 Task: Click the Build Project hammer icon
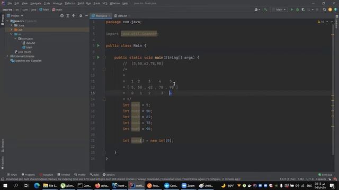tap(265, 9)
